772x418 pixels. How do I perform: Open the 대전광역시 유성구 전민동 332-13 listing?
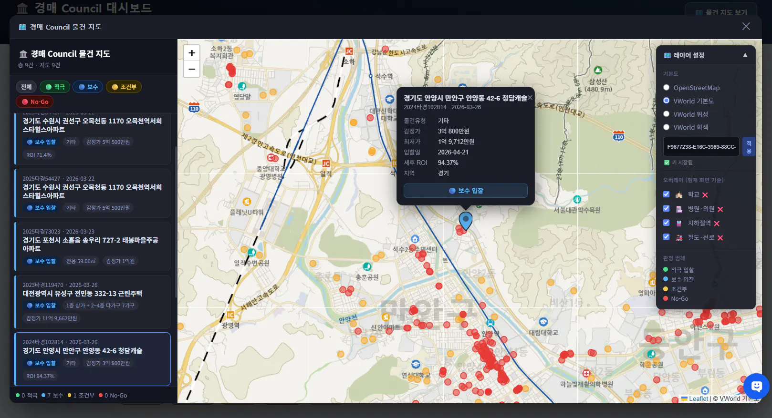tap(93, 302)
